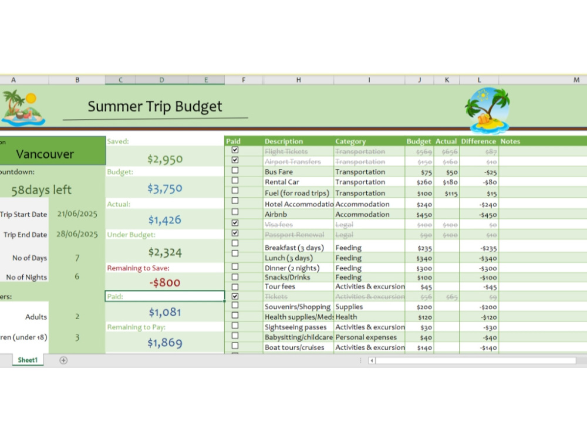Switch to the Sheet1 tab
The width and height of the screenshot is (587, 440).
[28, 360]
